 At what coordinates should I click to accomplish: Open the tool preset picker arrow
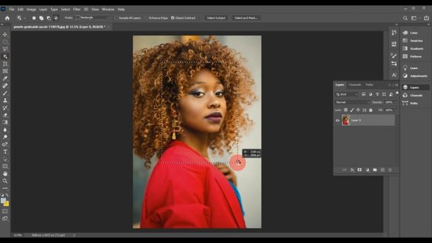(x=24, y=18)
